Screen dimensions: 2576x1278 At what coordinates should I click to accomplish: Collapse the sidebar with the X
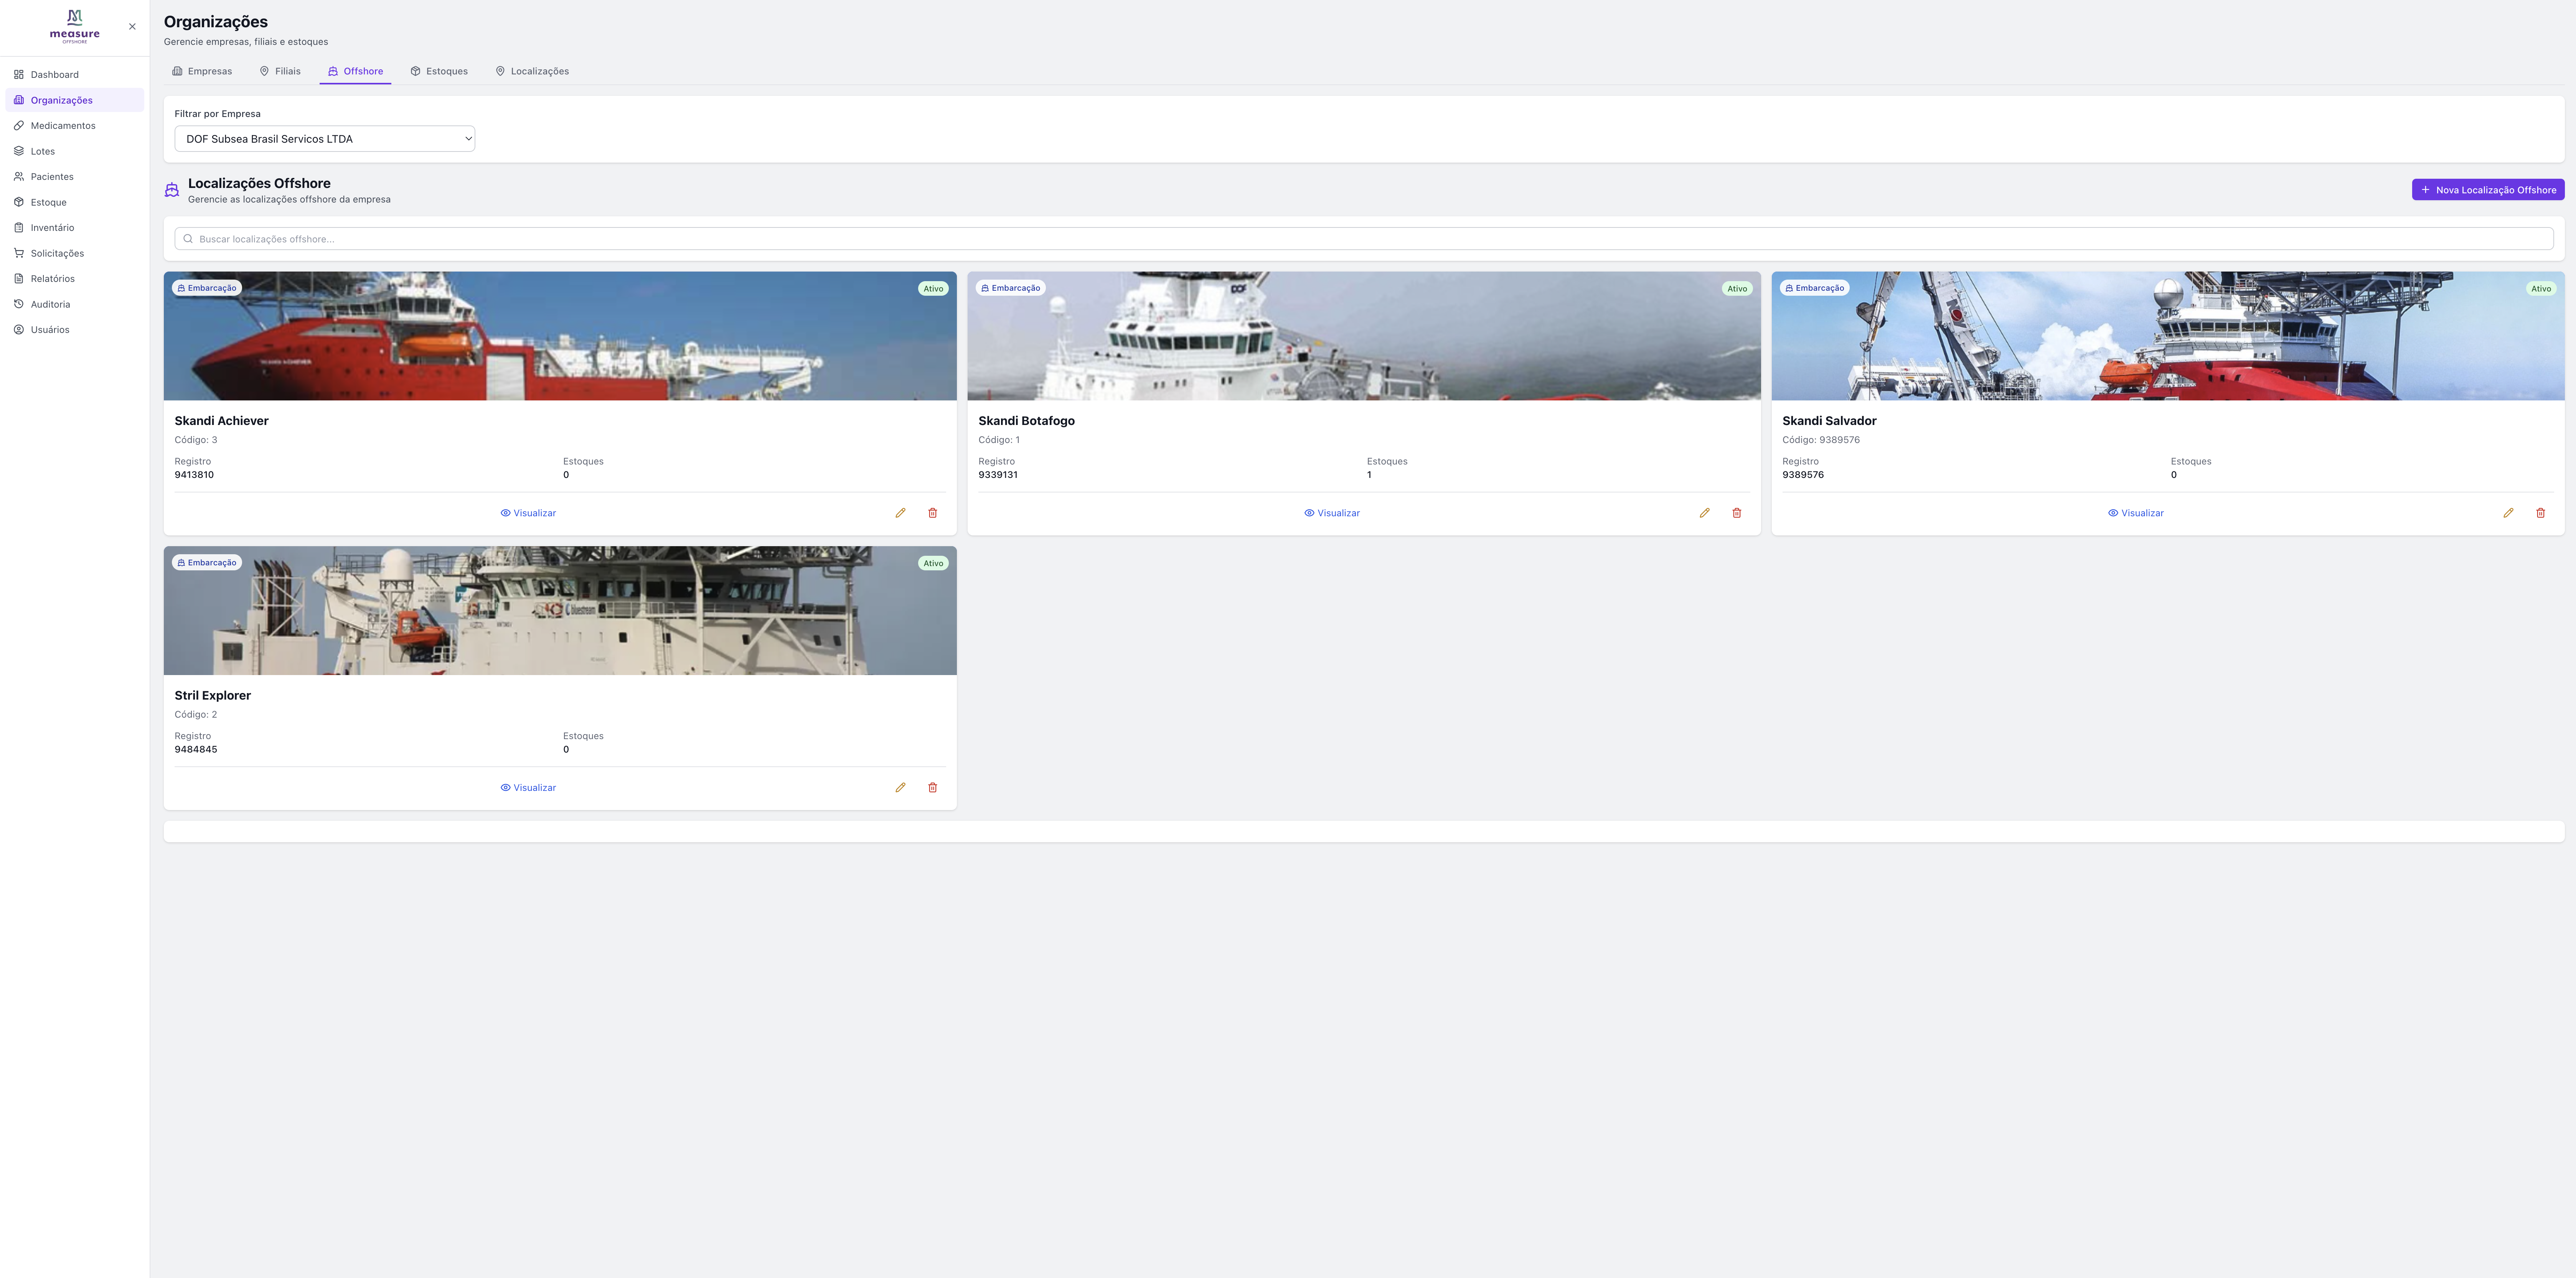click(x=132, y=26)
